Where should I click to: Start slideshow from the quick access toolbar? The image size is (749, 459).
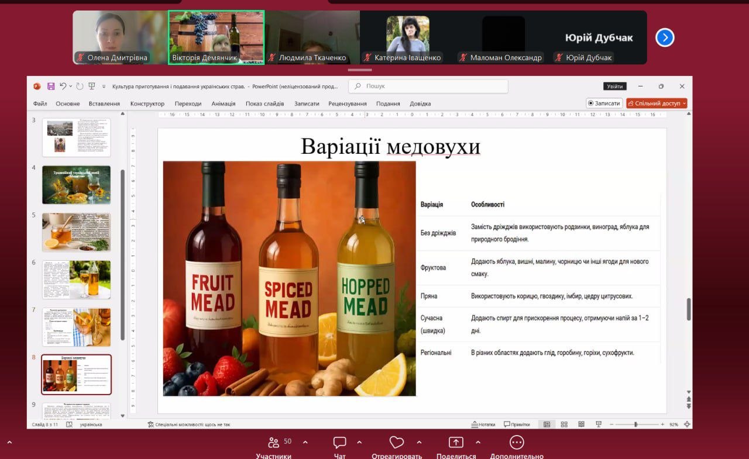click(x=92, y=87)
